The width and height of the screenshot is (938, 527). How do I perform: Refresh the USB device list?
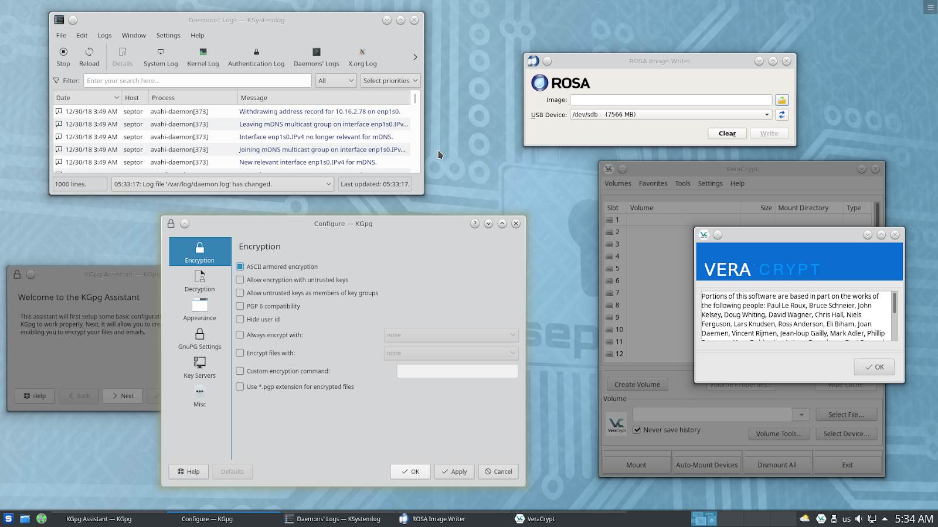point(781,115)
